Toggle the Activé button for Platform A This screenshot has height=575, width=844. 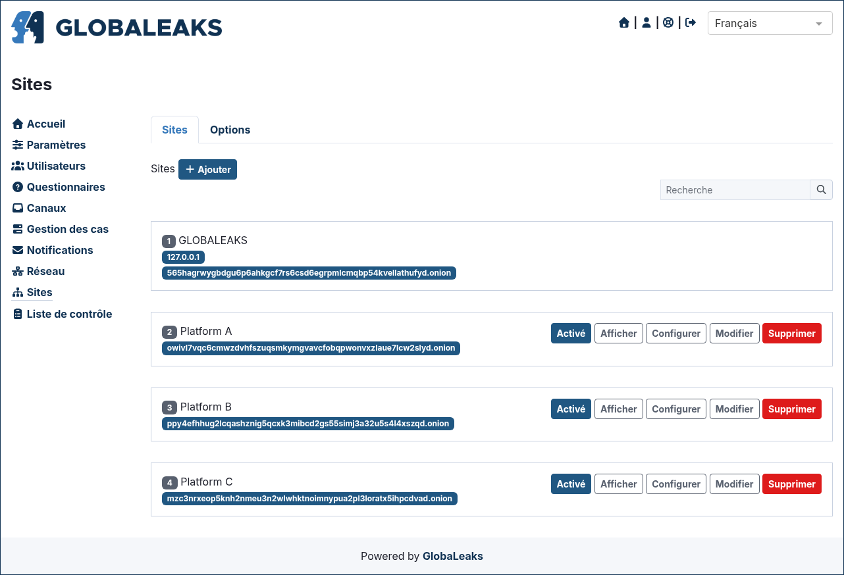point(571,333)
